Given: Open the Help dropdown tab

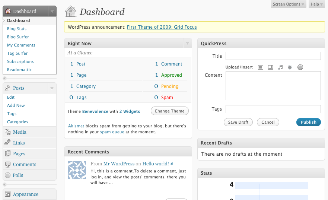Looking at the screenshot, I should pyautogui.click(x=316, y=4).
